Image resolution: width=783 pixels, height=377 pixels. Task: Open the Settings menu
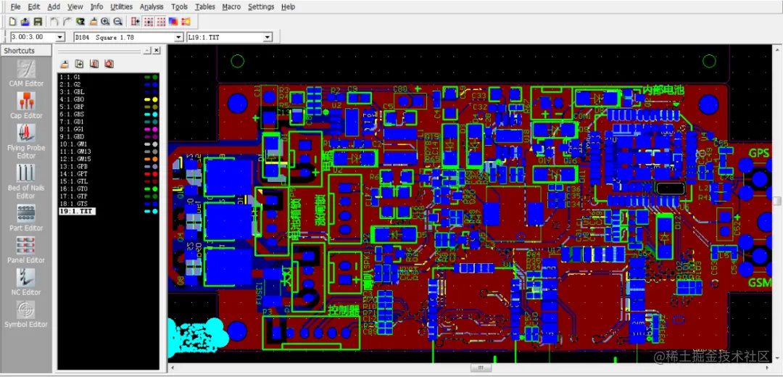pyautogui.click(x=261, y=7)
